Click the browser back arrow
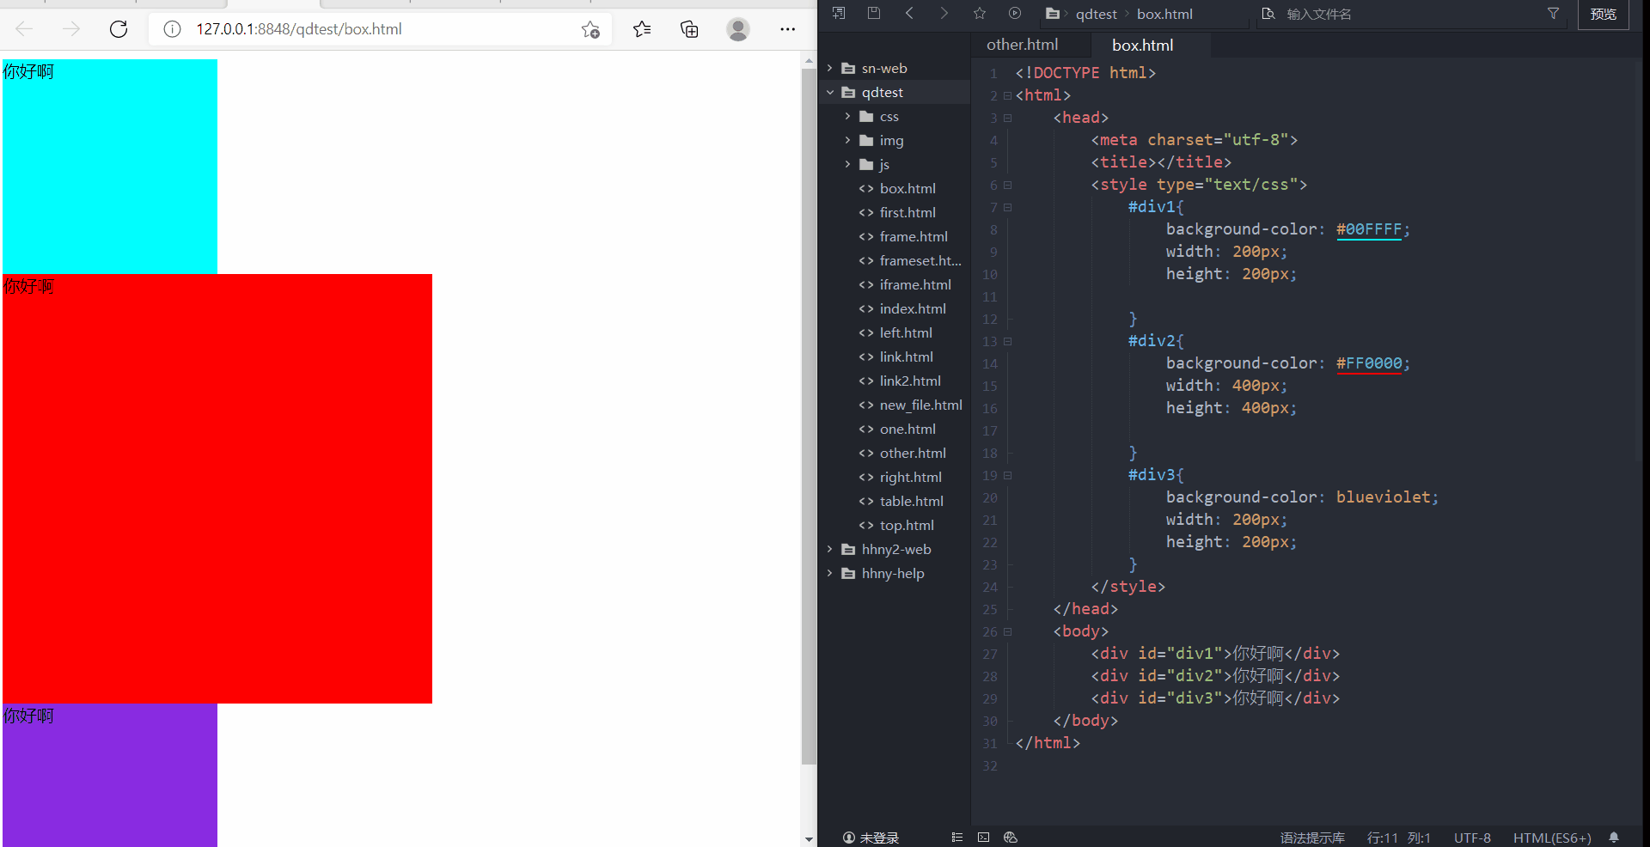 tap(24, 29)
